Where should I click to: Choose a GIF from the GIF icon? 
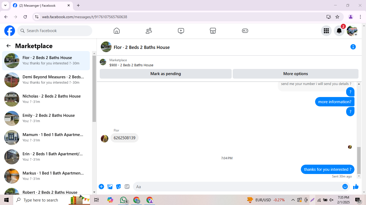click(127, 187)
